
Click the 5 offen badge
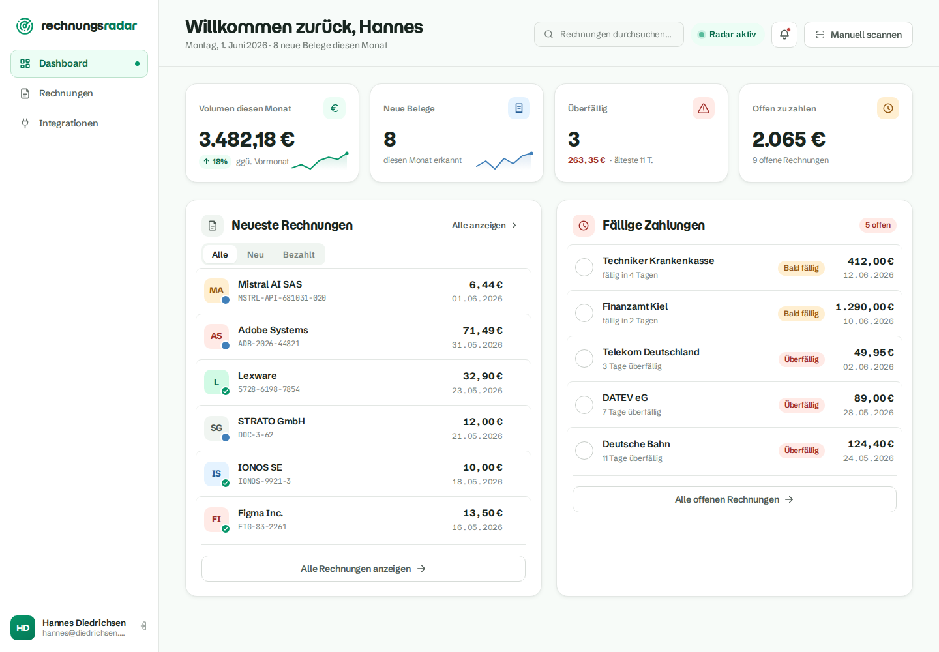pyautogui.click(x=878, y=225)
